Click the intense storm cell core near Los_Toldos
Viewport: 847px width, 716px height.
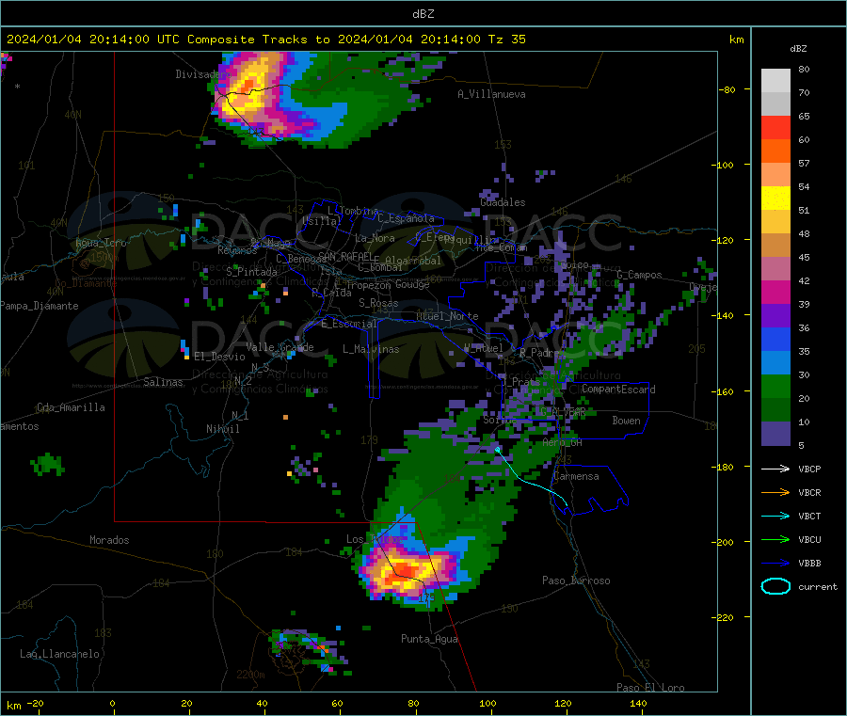(403, 571)
